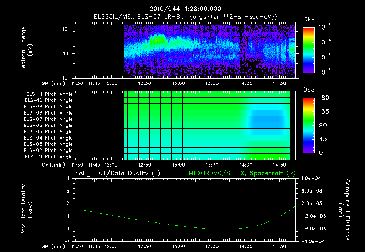Click the 10^2 tick label on energy axis
The width and height of the screenshot is (365, 252).
[66, 29]
